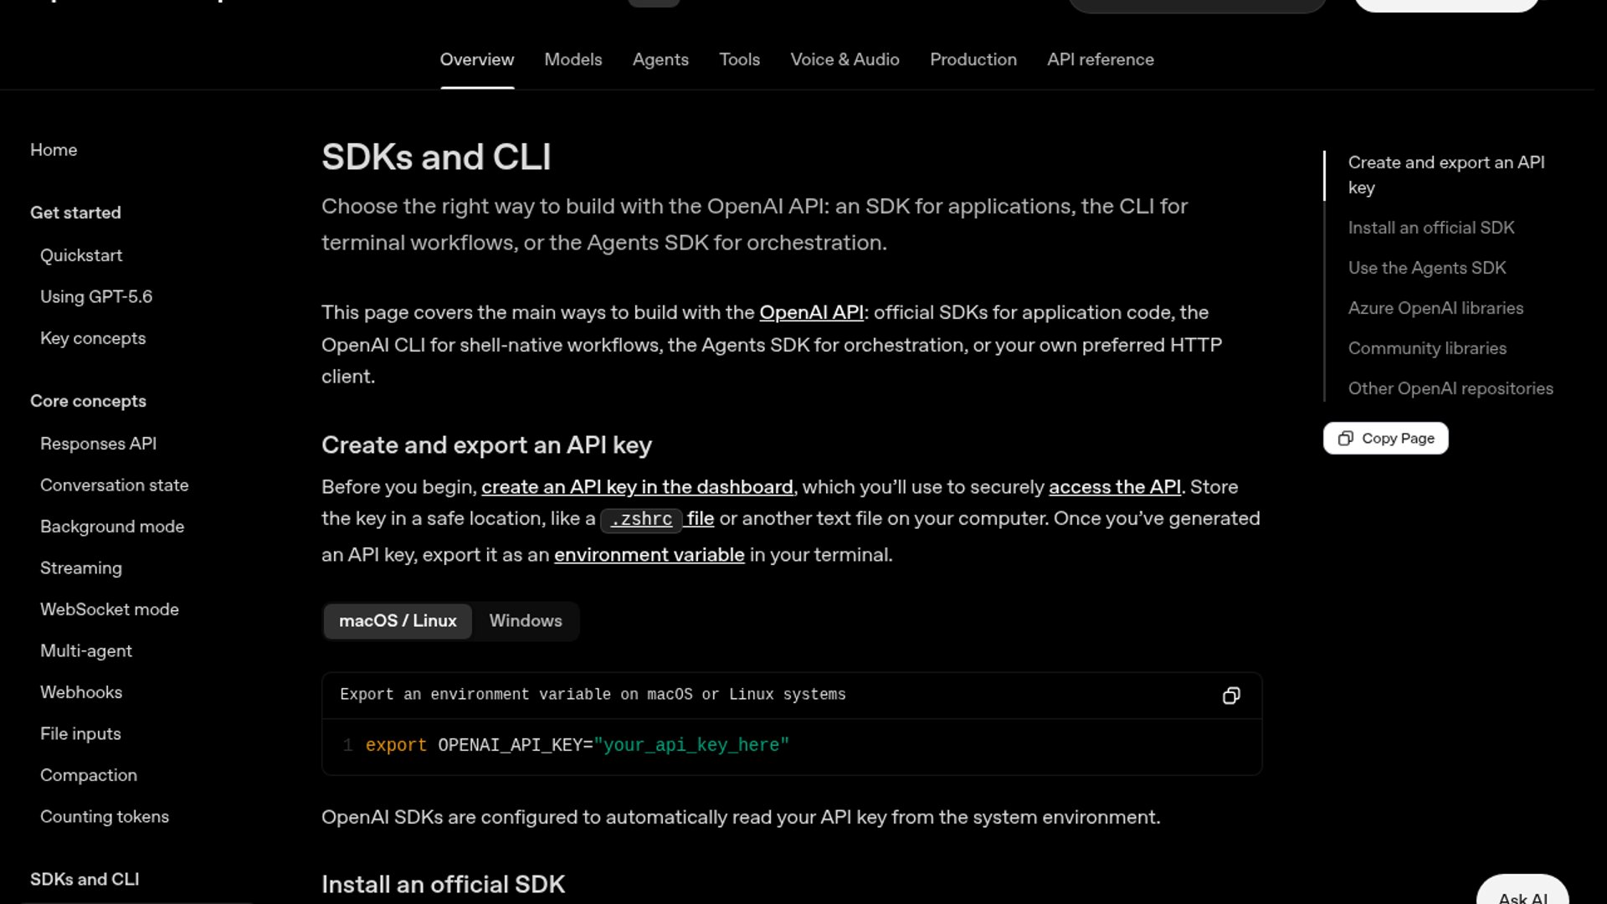Go to Multi-agent sidebar page

pos(86,651)
